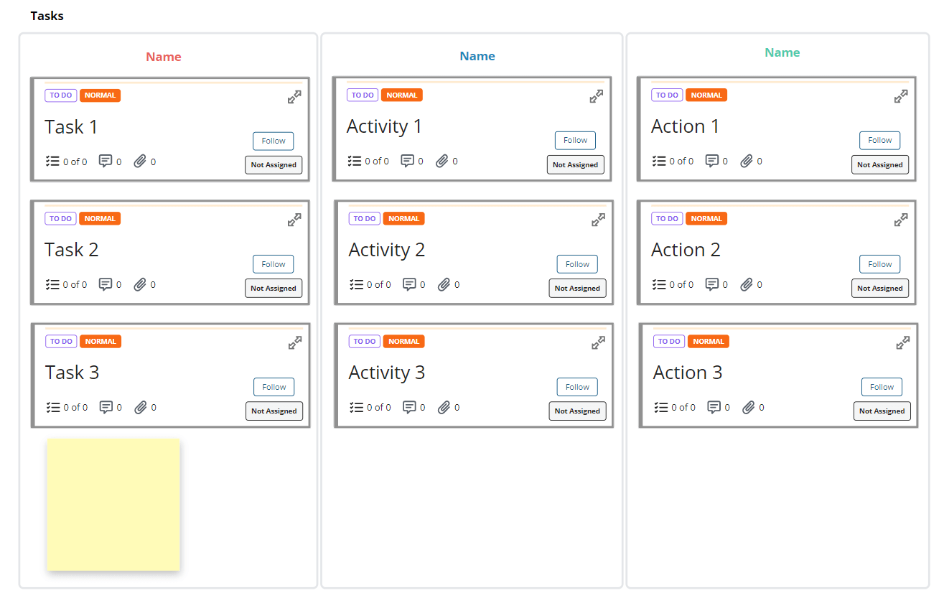Screen dimensions: 944x603
Task: Click the checklist icon on Activity 3
Action: click(355, 407)
